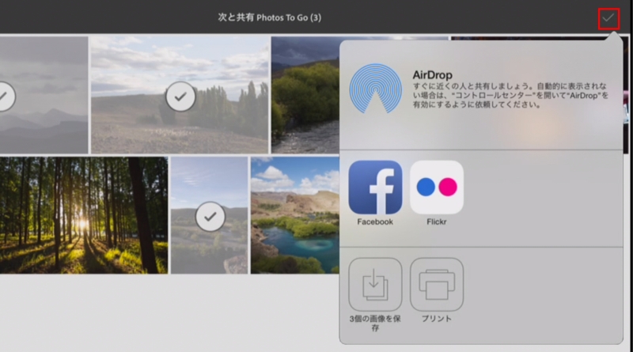Open AirDrop sharing icon
The width and height of the screenshot is (633, 352).
click(x=375, y=89)
